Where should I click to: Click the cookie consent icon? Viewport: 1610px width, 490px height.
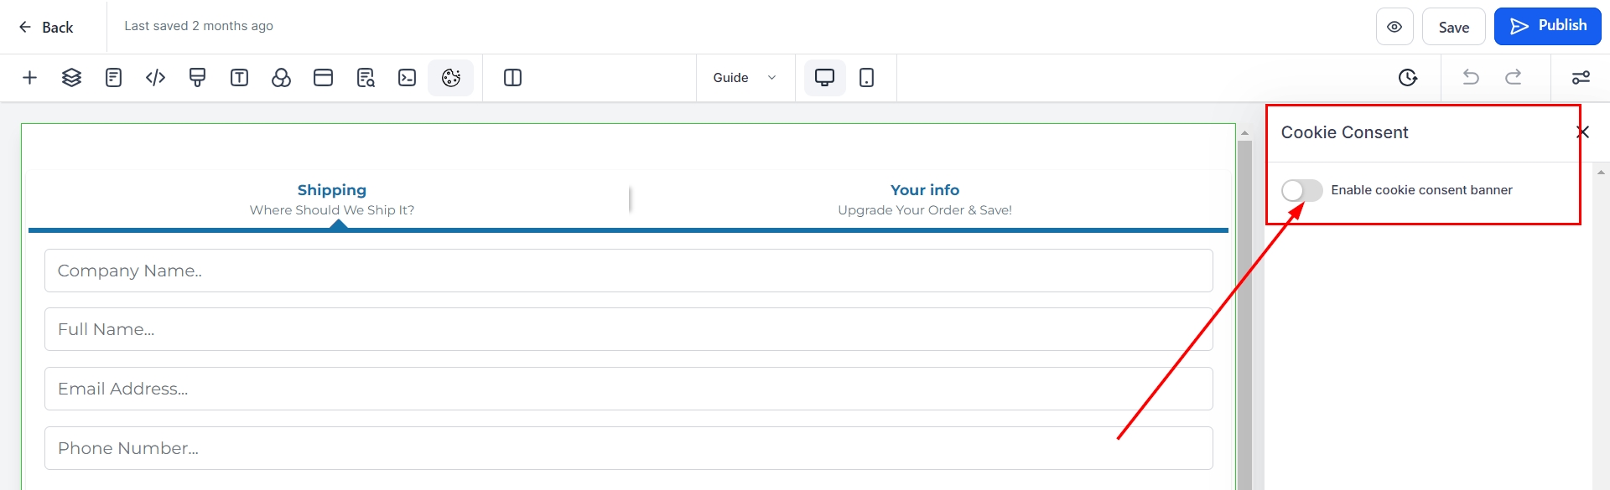[451, 78]
